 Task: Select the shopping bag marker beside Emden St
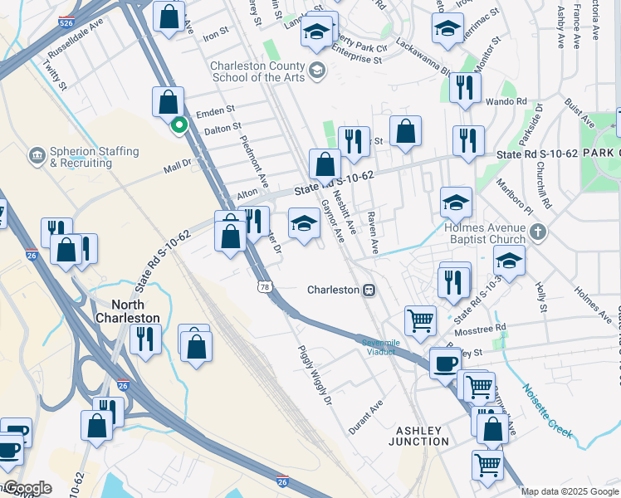[x=168, y=102]
